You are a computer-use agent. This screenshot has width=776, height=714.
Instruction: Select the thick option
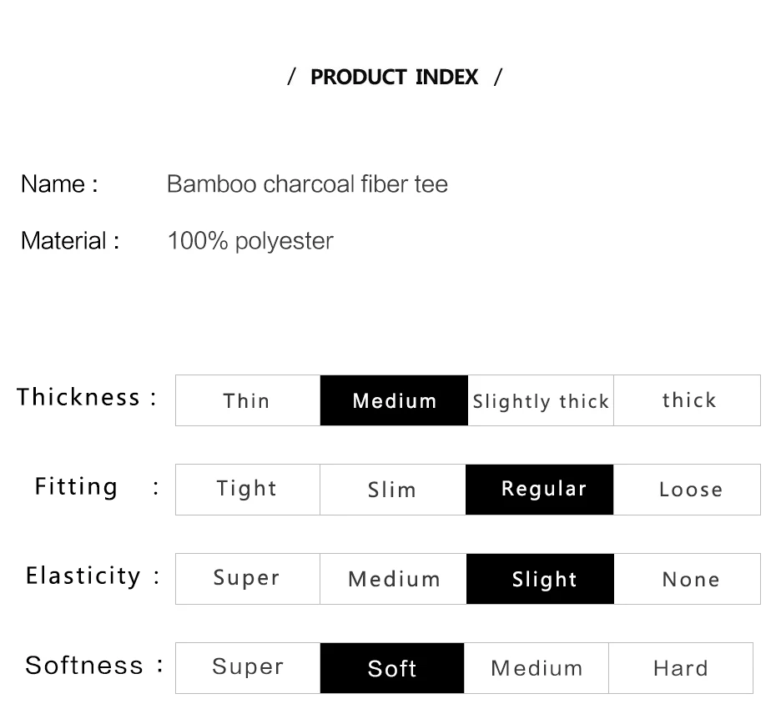point(688,400)
